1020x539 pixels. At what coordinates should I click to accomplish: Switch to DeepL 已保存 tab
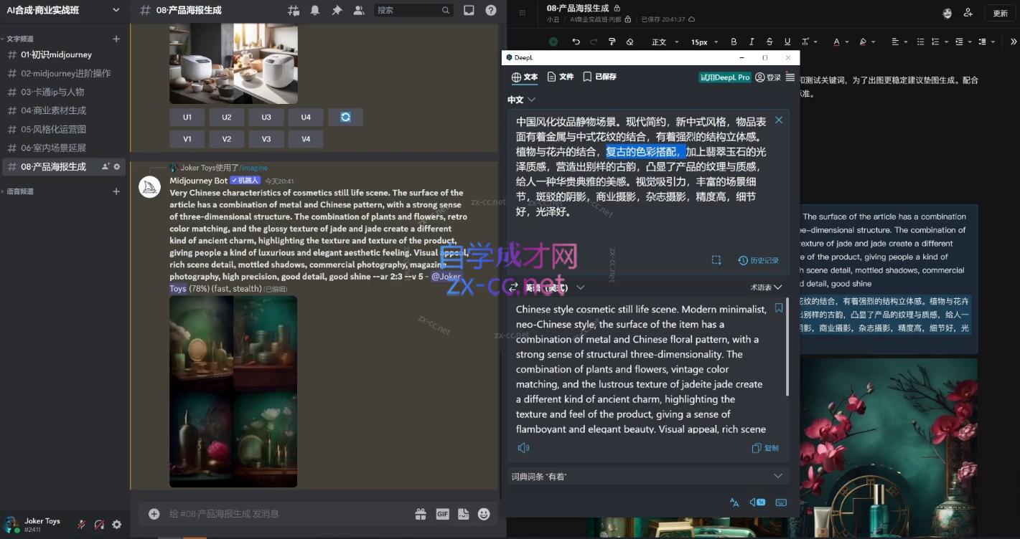tap(599, 77)
